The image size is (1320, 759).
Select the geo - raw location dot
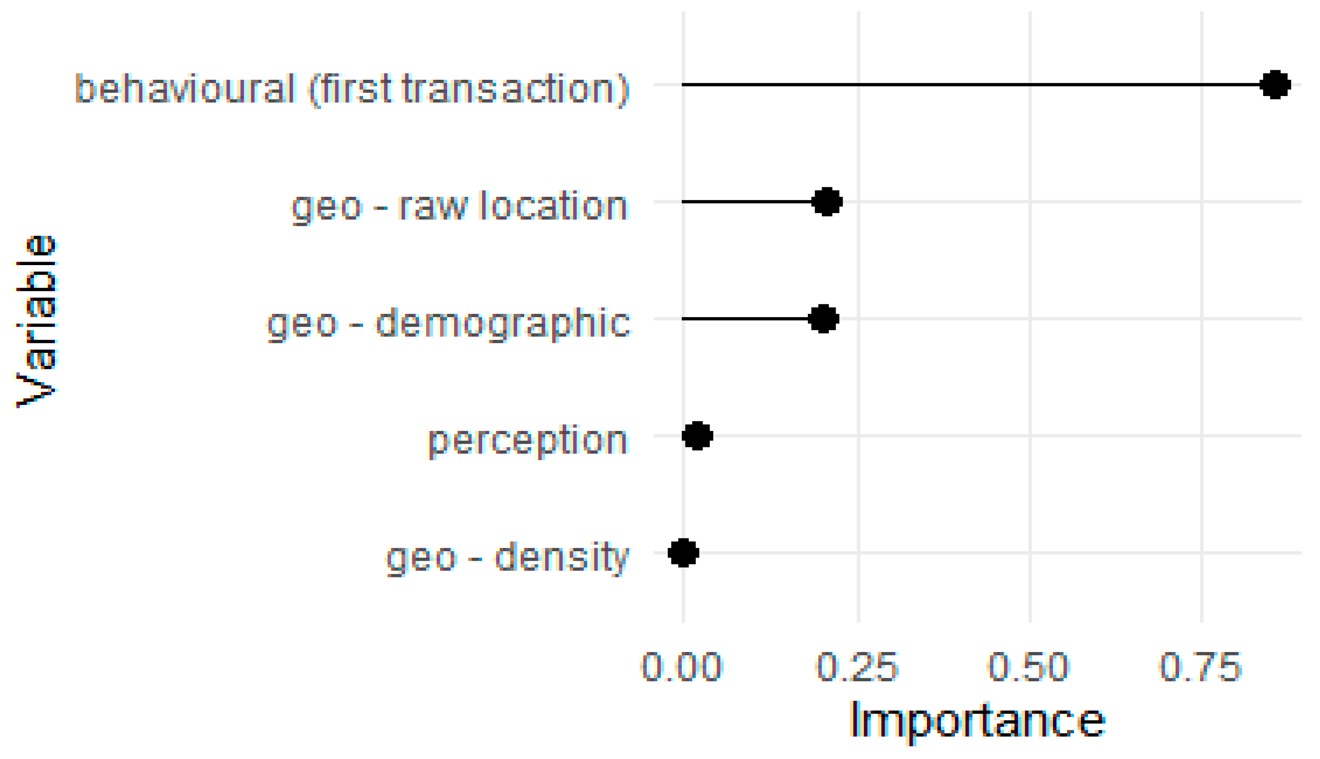[x=827, y=202]
